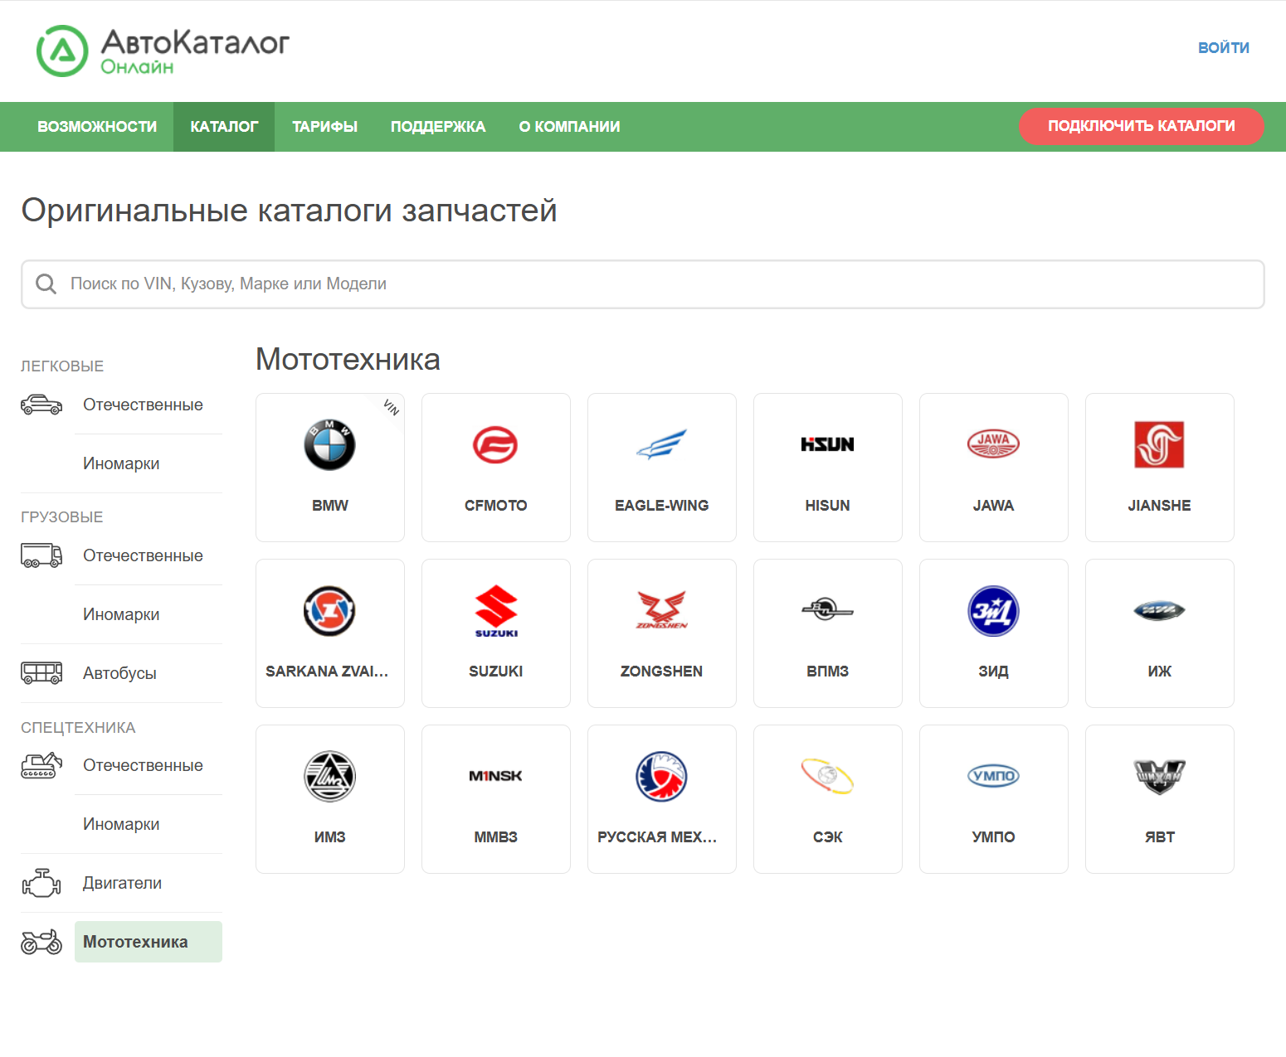Open the РУССКАЯ МЕХАНИКА logo tile
This screenshot has height=1057, width=1286.
[x=661, y=776]
